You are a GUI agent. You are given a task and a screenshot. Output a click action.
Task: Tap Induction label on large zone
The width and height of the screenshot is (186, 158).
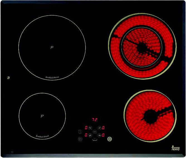[52, 77]
